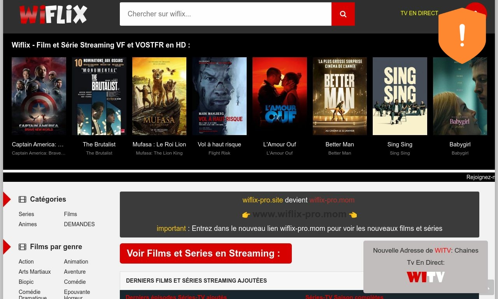Choose the Comédie Dramatique genre
Viewport: 498px width, 299px height.
click(33, 295)
